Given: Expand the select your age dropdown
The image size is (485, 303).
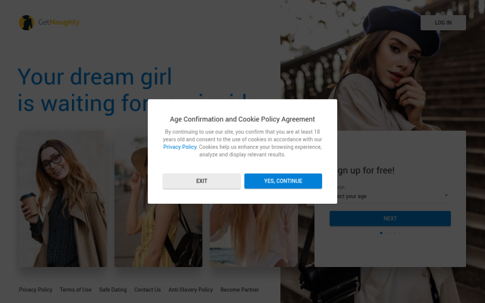Looking at the screenshot, I should [390, 196].
